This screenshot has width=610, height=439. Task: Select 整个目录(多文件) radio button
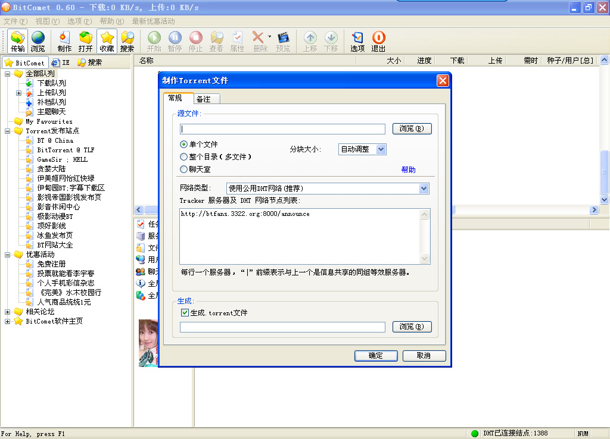(183, 156)
